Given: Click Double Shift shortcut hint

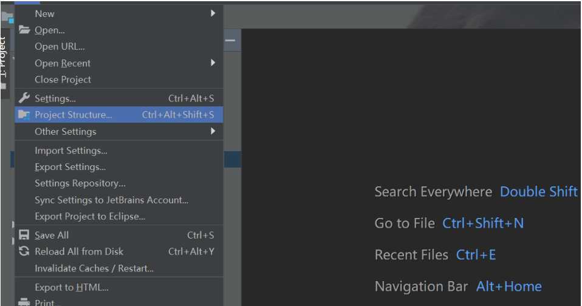Looking at the screenshot, I should (x=539, y=192).
